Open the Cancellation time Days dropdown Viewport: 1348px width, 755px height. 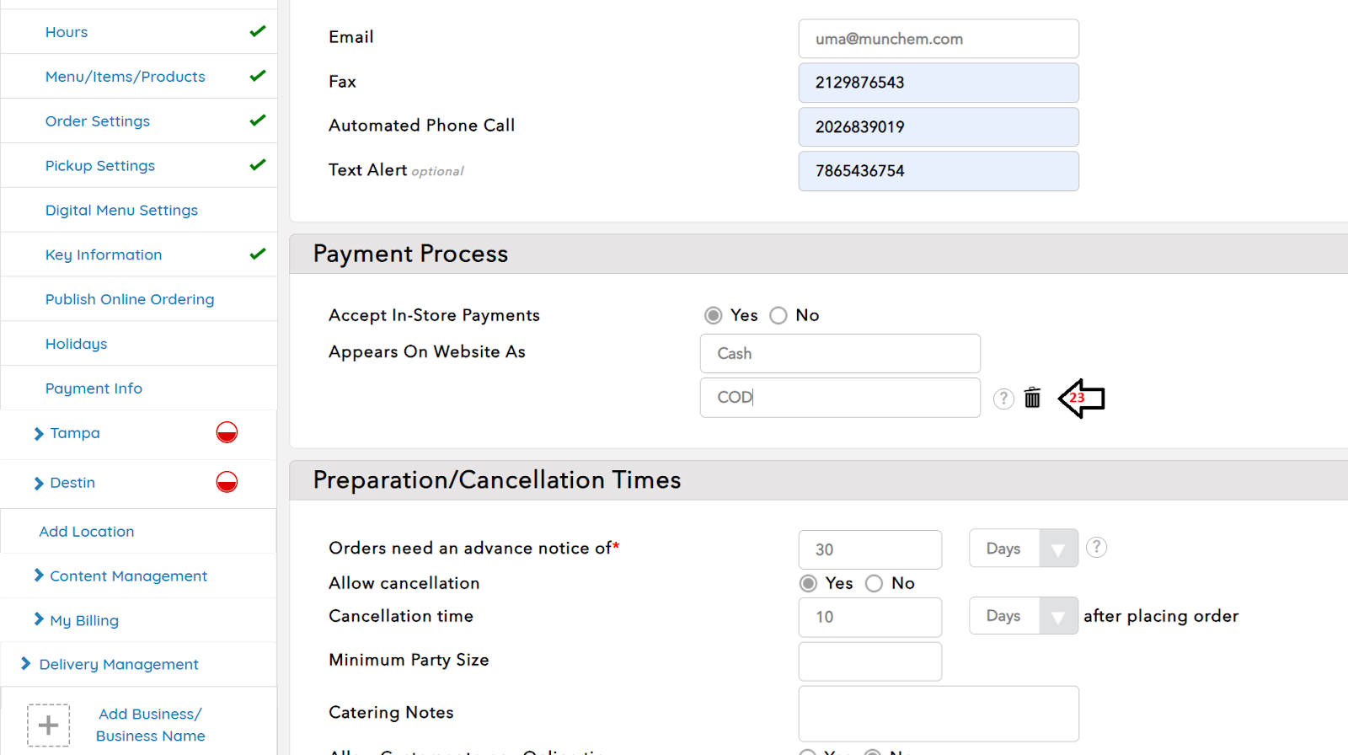tap(1023, 616)
